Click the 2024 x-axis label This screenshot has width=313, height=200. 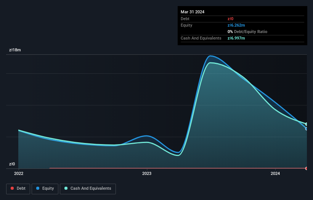pyautogui.click(x=275, y=173)
